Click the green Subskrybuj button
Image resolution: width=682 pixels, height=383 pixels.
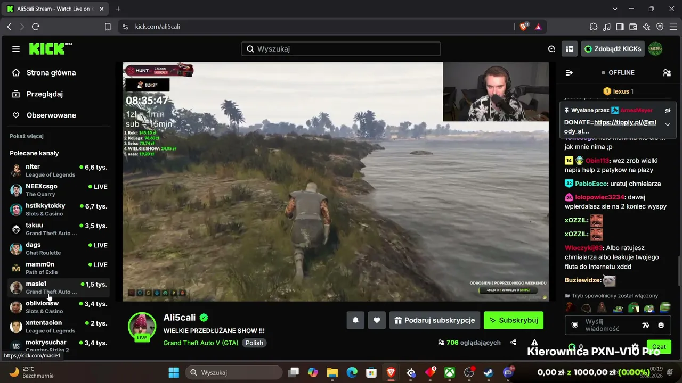coord(514,320)
